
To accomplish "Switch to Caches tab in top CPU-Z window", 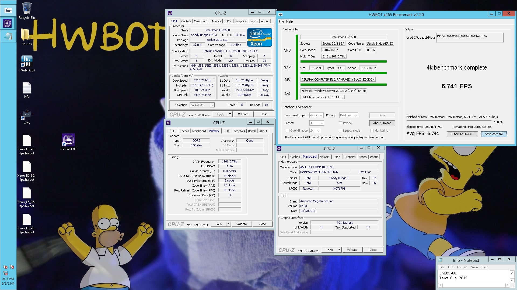I will click(x=186, y=21).
